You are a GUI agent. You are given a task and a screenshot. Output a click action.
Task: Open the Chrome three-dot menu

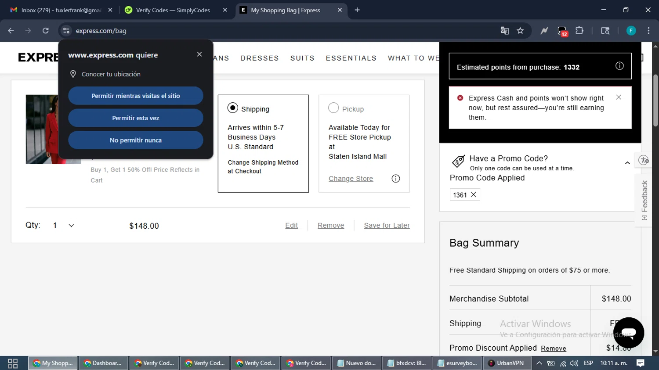click(648, 31)
